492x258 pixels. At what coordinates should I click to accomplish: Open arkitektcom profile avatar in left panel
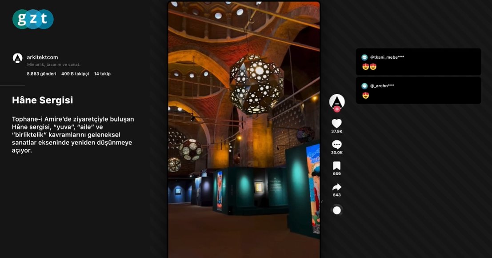click(x=18, y=58)
